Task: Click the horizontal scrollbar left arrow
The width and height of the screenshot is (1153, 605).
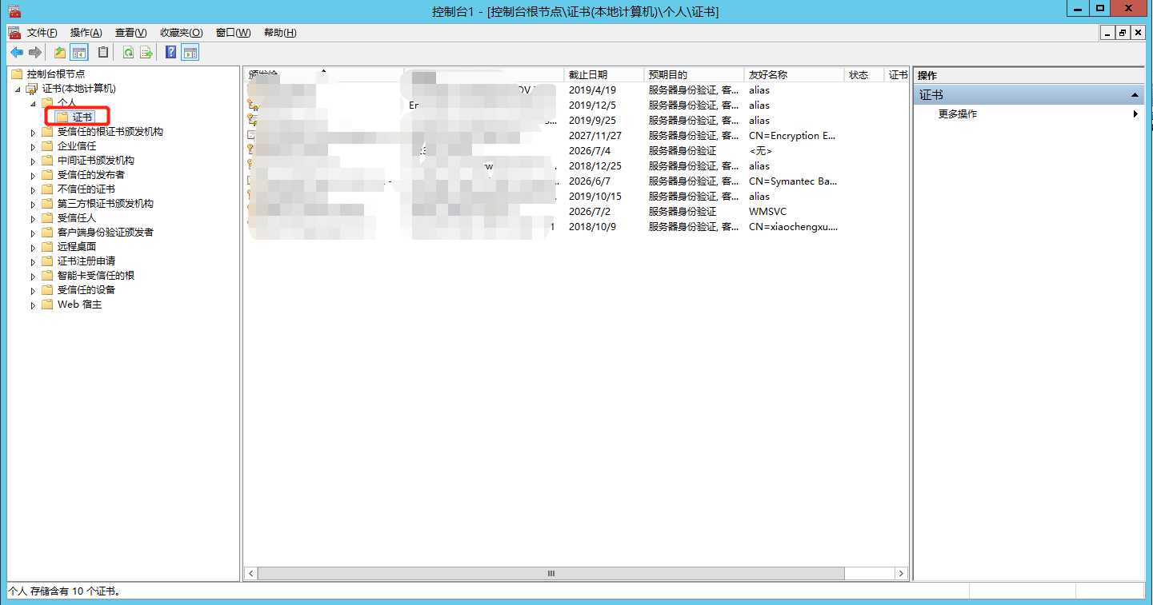Action: coord(250,574)
